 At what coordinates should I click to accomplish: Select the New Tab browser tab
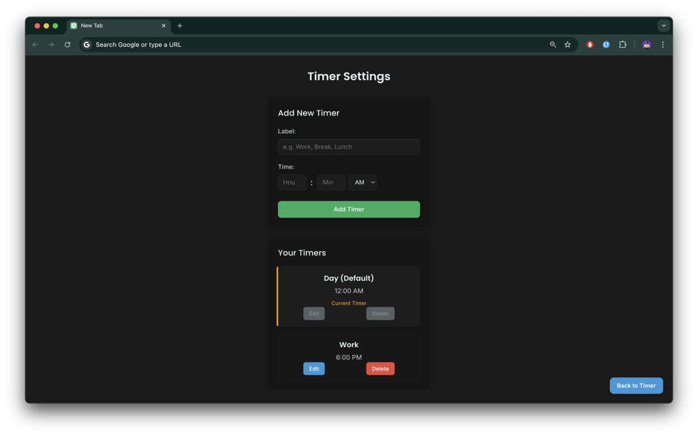109,25
